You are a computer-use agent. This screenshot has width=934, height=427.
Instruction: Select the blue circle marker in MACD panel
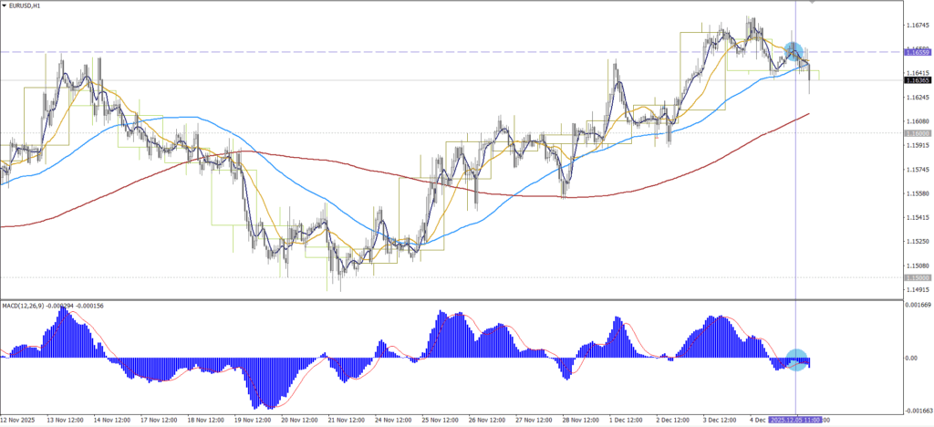click(x=796, y=359)
